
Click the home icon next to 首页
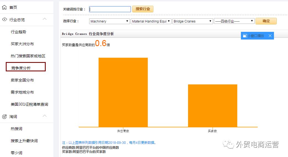pos(4,7)
